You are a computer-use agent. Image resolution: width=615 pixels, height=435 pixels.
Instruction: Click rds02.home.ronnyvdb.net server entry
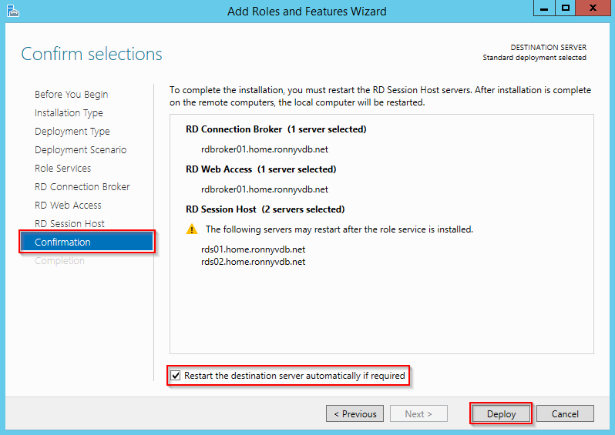pyautogui.click(x=253, y=262)
